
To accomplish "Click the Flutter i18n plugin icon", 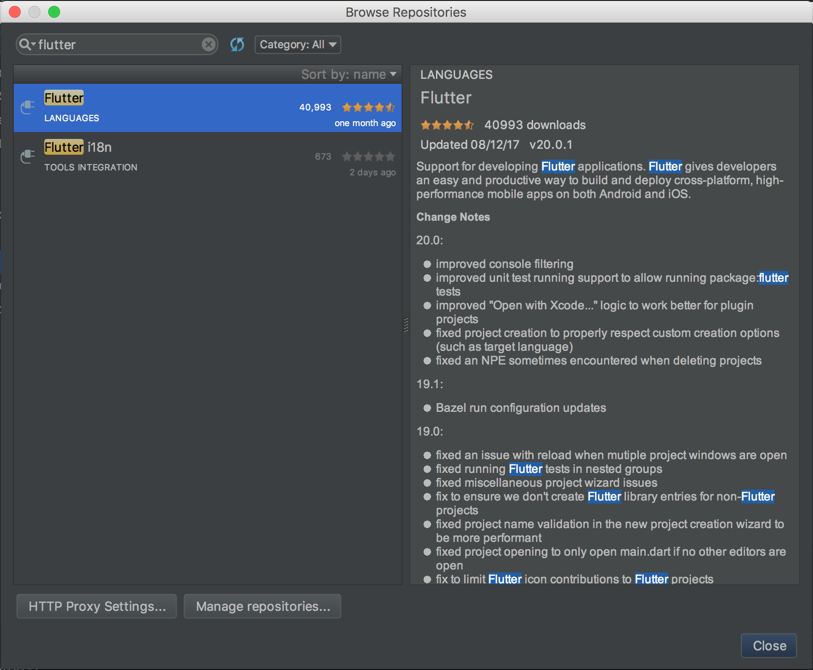I will (28, 157).
